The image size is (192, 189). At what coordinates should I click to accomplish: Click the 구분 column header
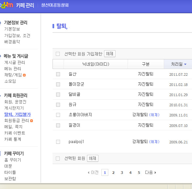[146, 64]
